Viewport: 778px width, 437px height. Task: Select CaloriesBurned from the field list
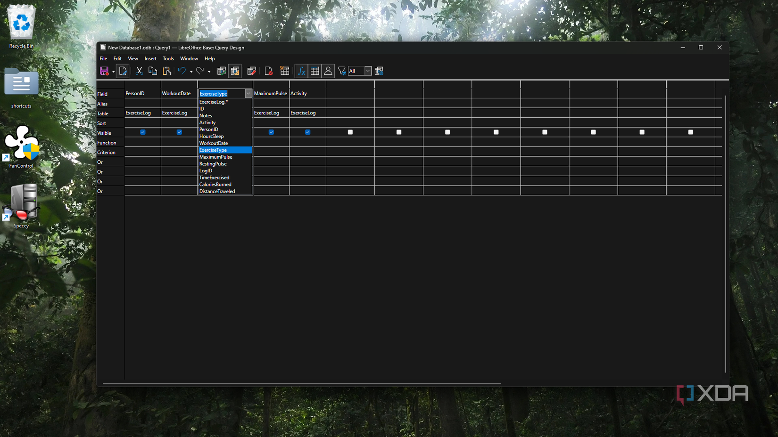[x=215, y=184]
